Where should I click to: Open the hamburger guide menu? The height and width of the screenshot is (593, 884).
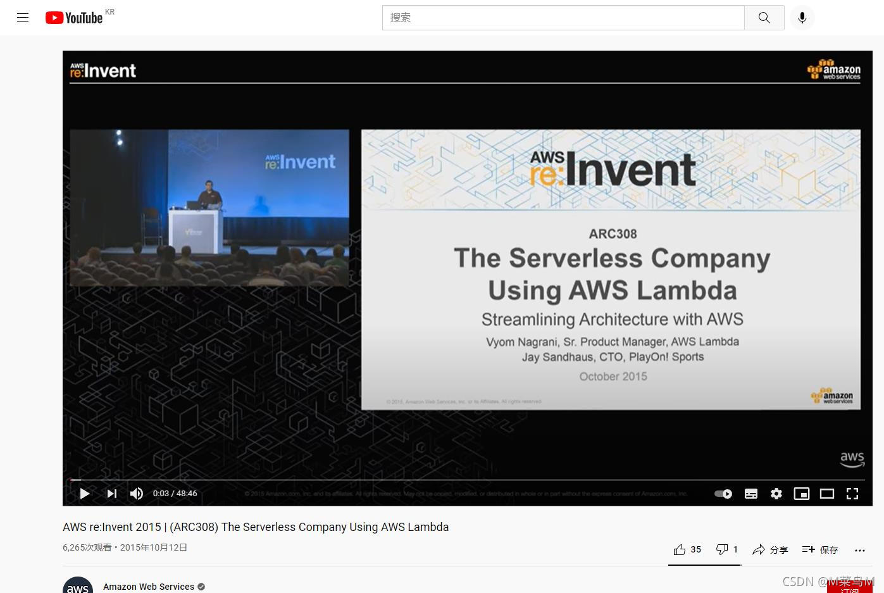coord(23,18)
